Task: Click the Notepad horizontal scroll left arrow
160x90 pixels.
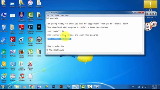Action: coord(47,53)
